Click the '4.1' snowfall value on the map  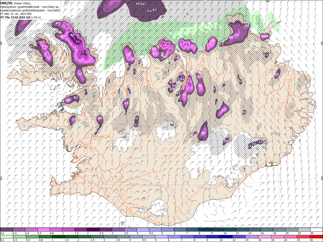72,35
